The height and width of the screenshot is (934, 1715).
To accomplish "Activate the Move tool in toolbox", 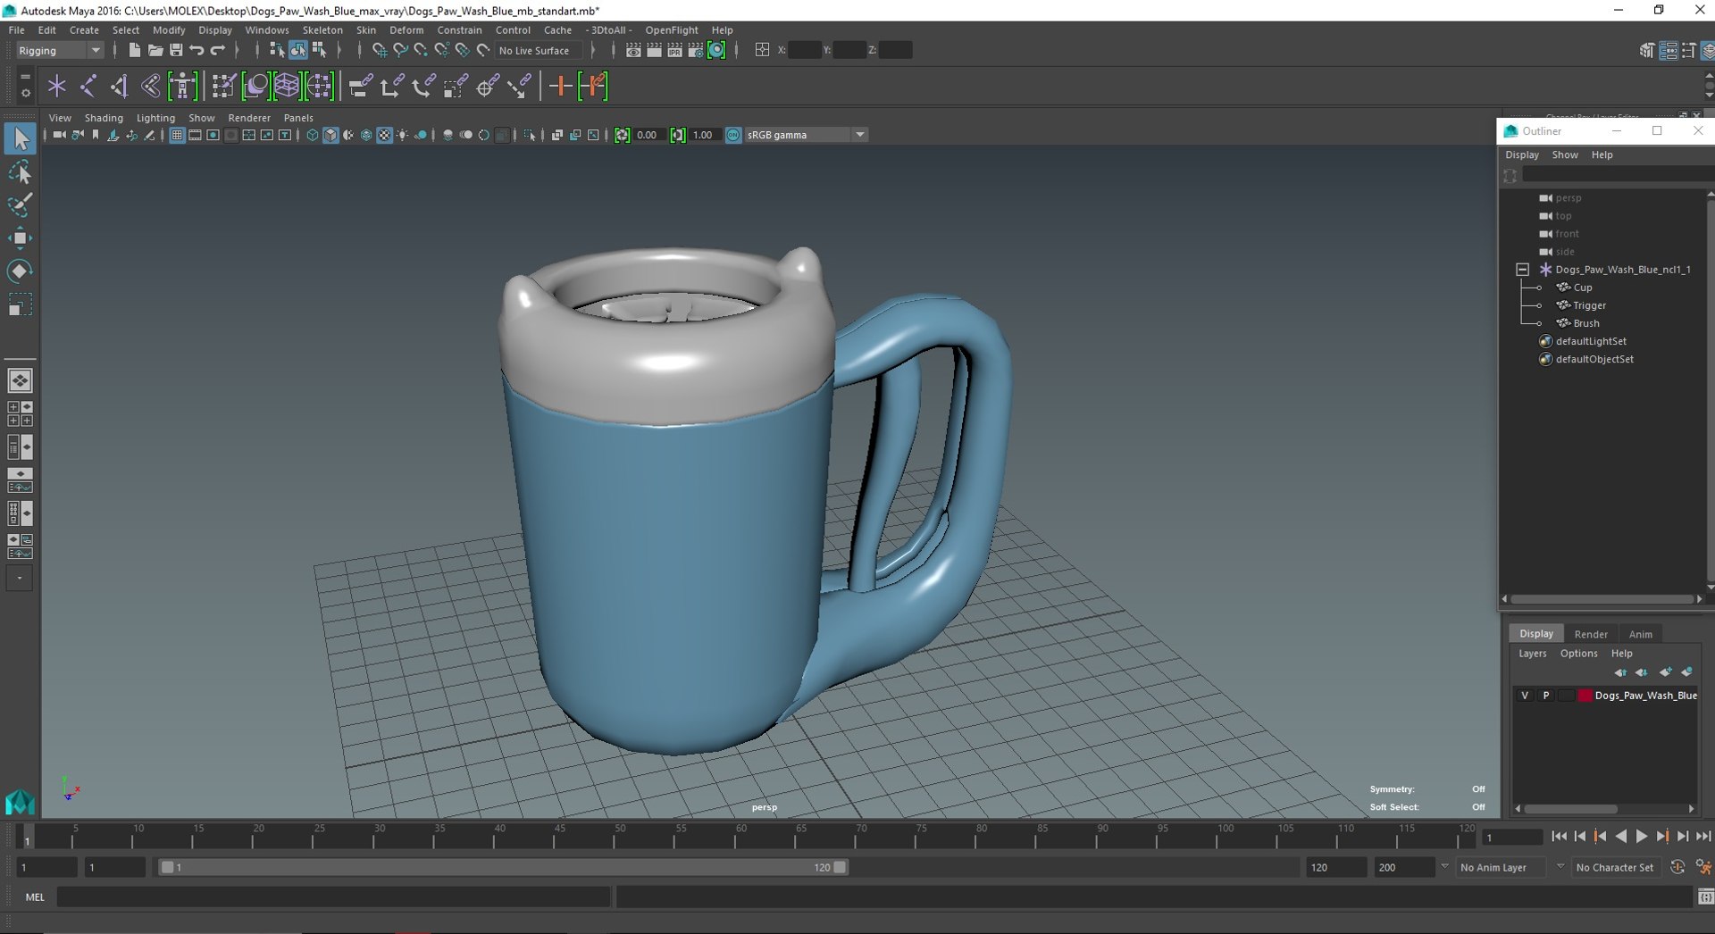I will click(20, 238).
